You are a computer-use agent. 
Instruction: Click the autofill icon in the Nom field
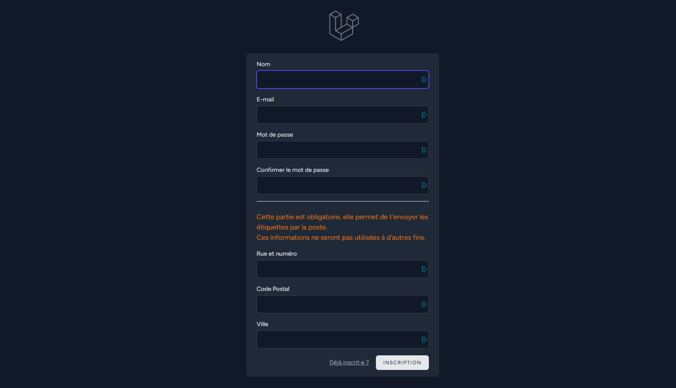pos(424,79)
